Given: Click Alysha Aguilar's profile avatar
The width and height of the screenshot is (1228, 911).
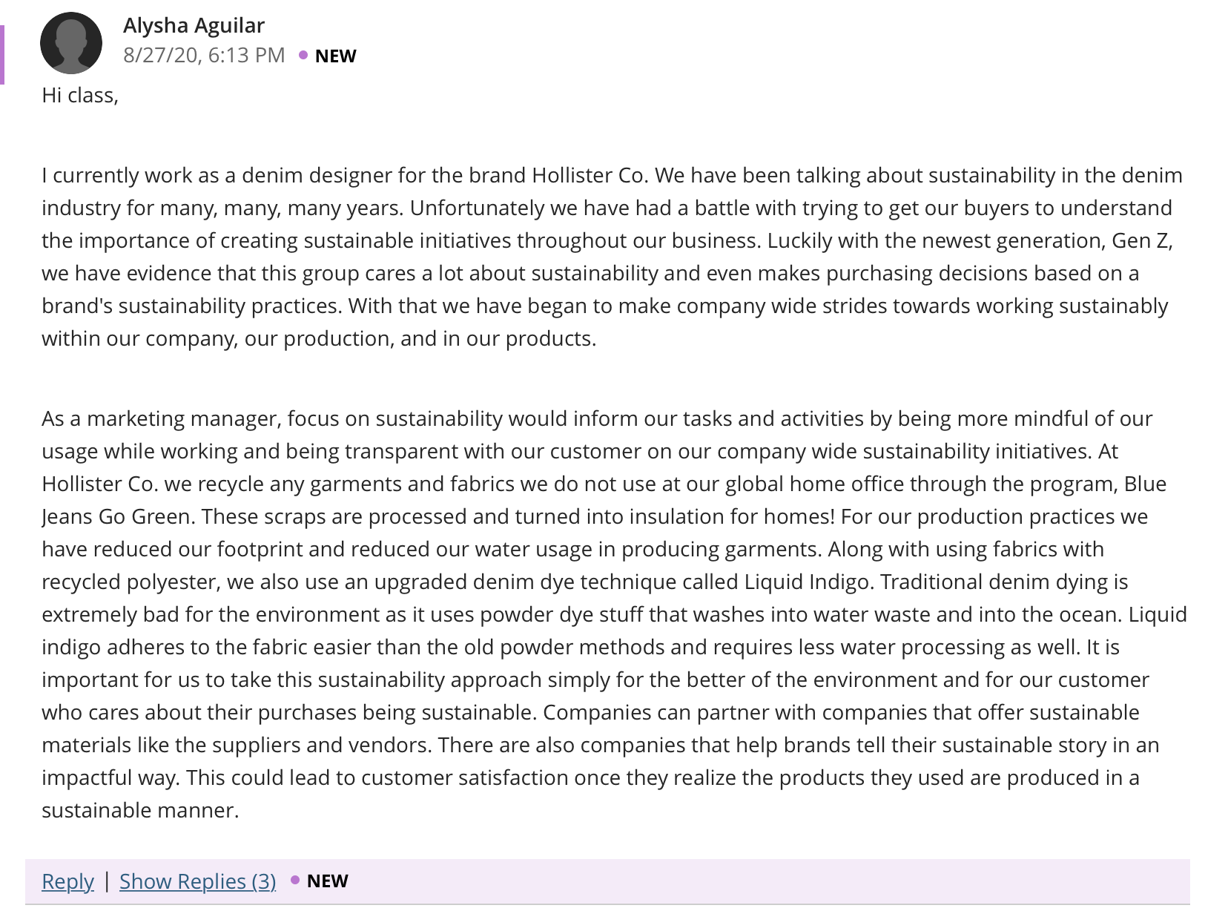Looking at the screenshot, I should pos(71,43).
